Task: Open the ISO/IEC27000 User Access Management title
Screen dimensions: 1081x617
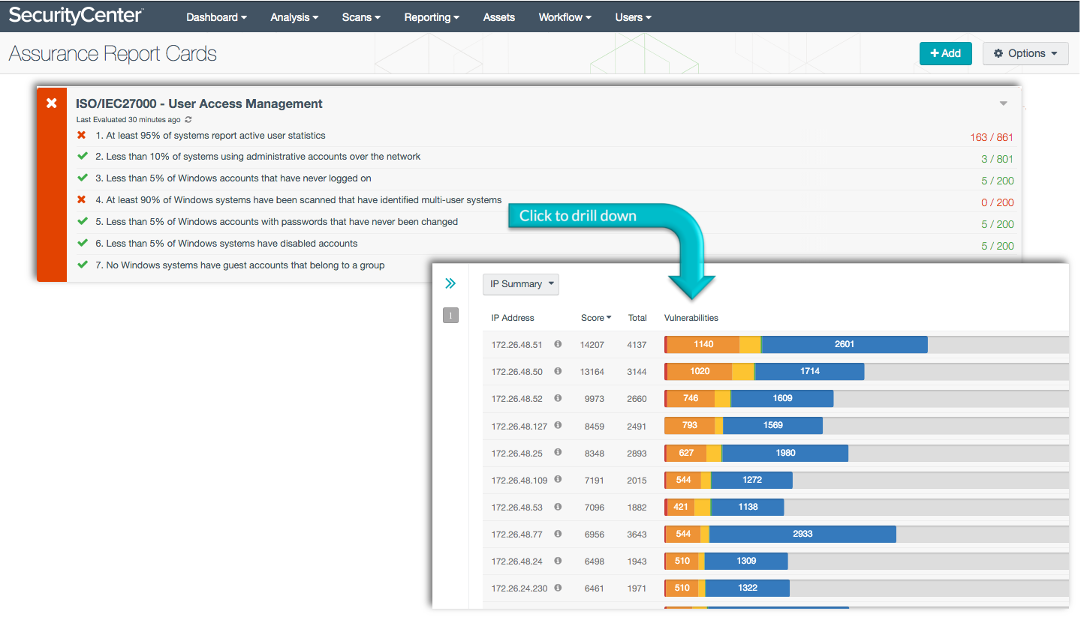Action: pyautogui.click(x=199, y=104)
